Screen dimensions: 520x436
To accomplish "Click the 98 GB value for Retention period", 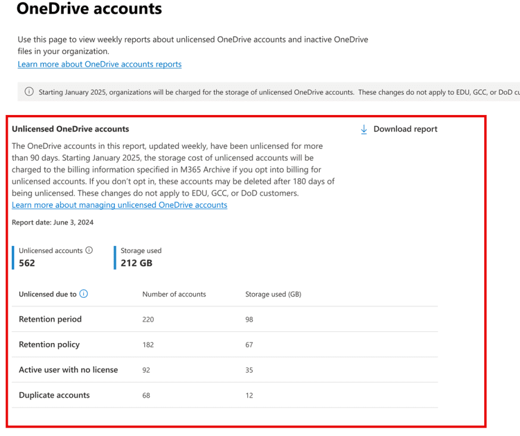I will tap(249, 319).
